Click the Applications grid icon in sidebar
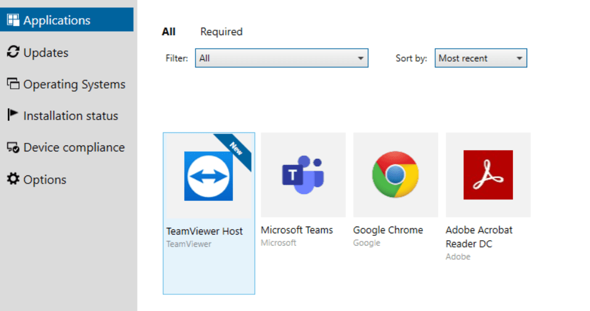The height and width of the screenshot is (311, 590). pos(13,20)
